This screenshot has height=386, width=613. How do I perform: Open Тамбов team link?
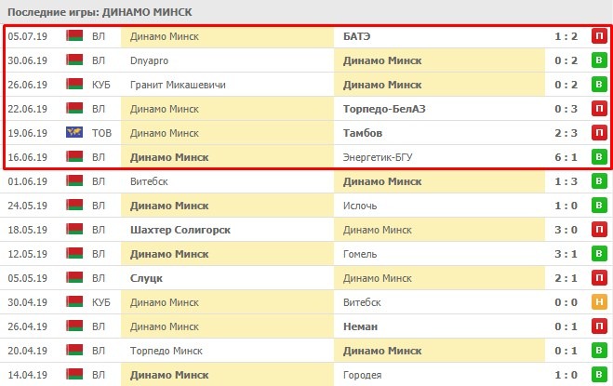pos(365,133)
